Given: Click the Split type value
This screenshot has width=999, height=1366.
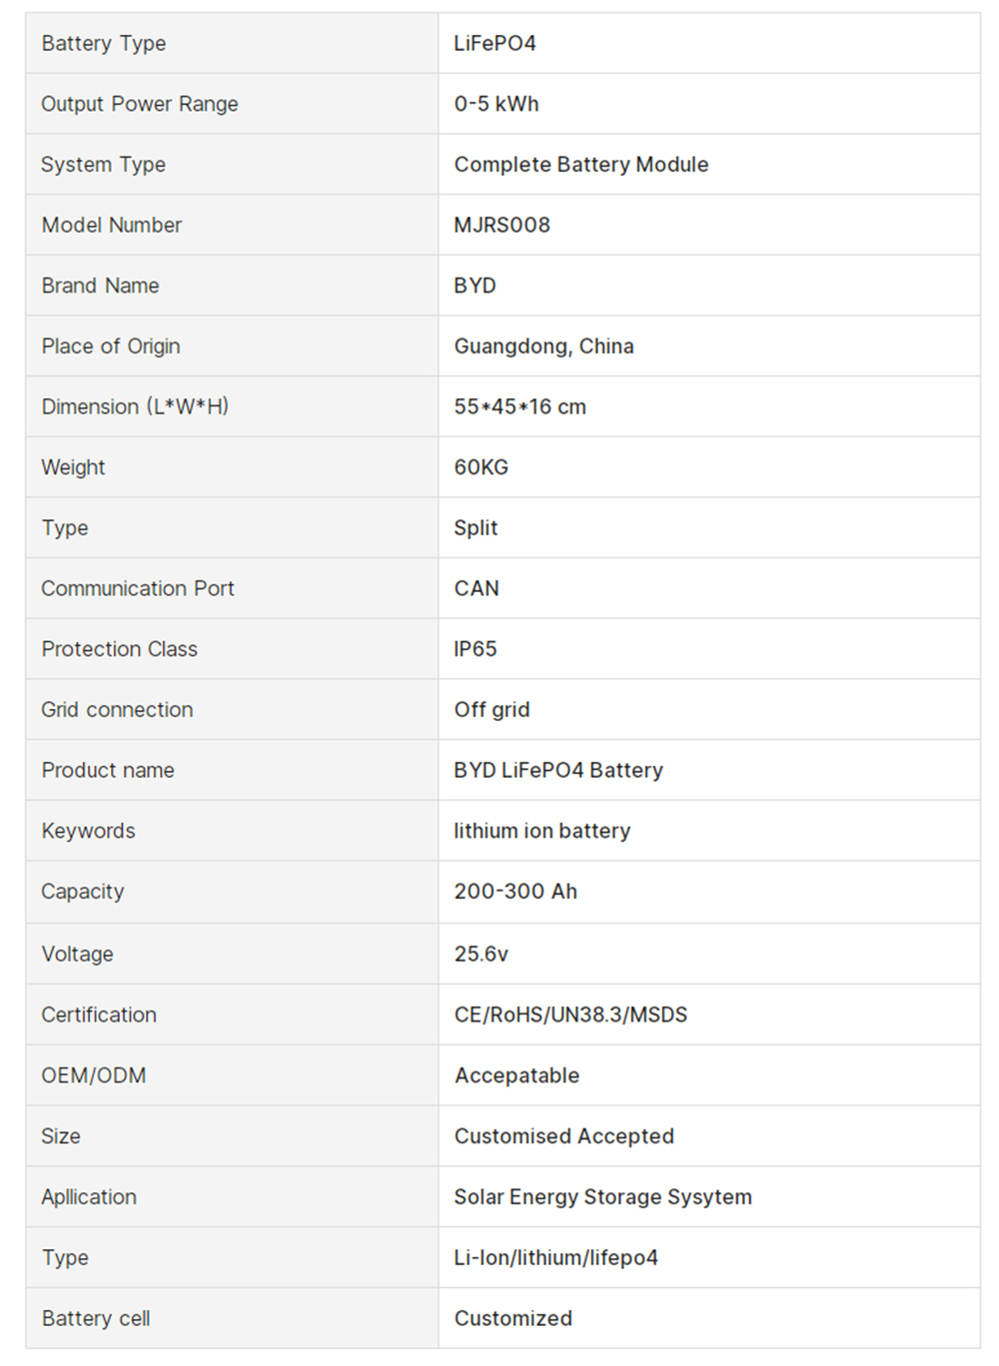Looking at the screenshot, I should (476, 528).
